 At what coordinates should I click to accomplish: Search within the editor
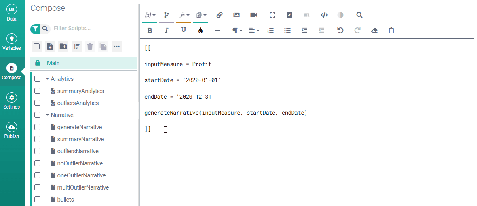[359, 15]
